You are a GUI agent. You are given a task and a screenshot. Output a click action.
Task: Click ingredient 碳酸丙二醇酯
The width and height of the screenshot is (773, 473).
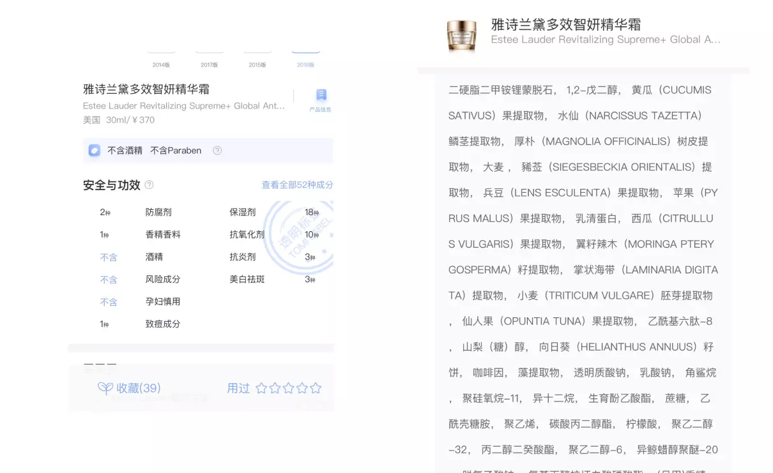coord(581,424)
